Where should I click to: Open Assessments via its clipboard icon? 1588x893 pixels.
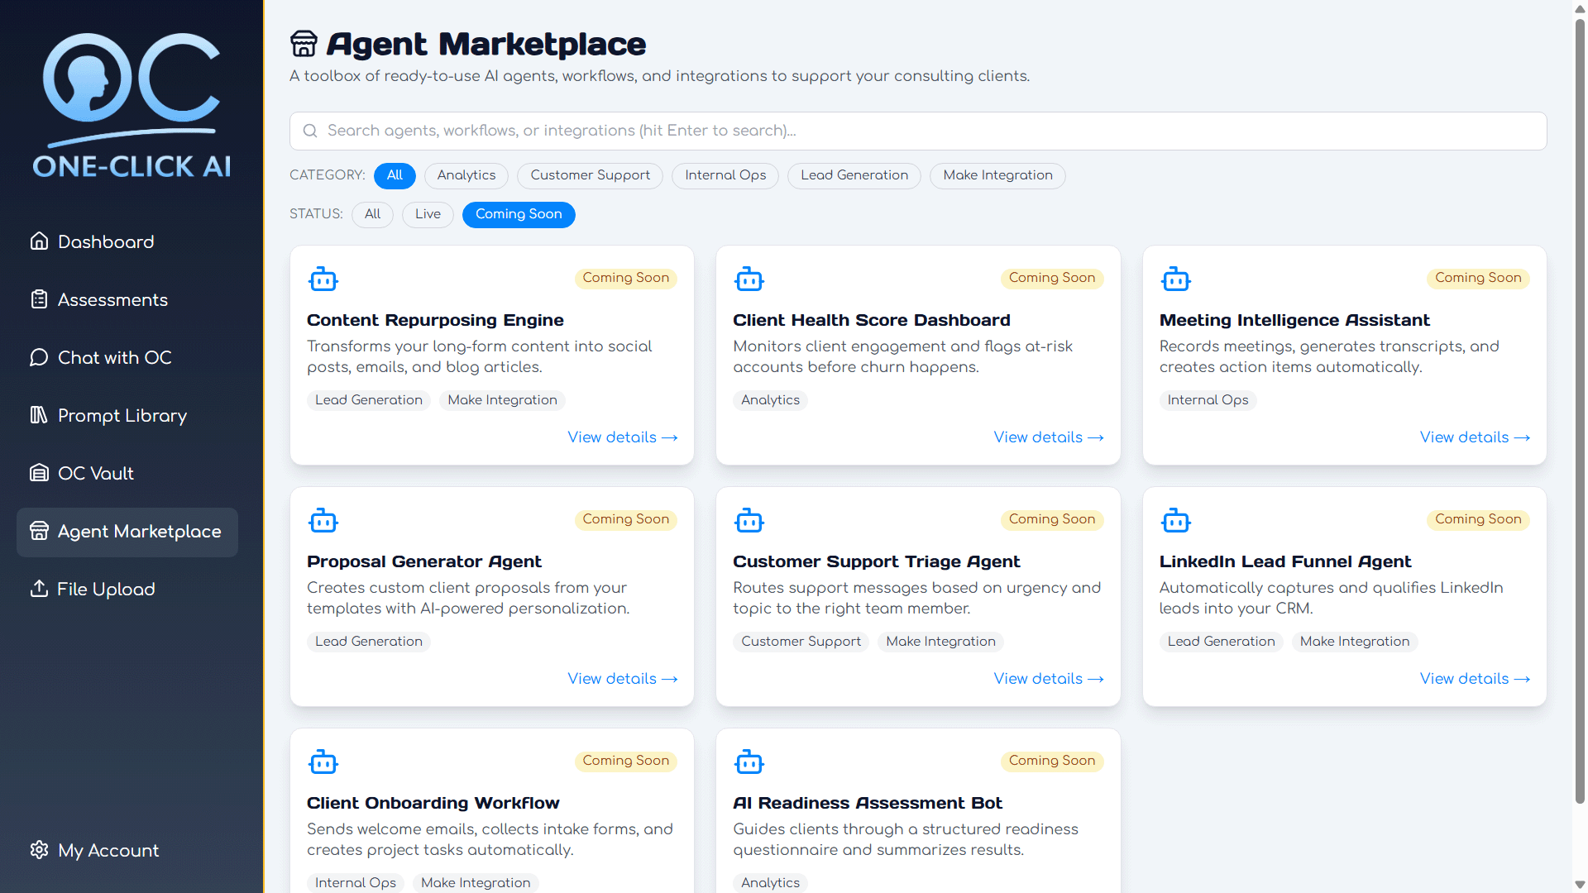[39, 299]
